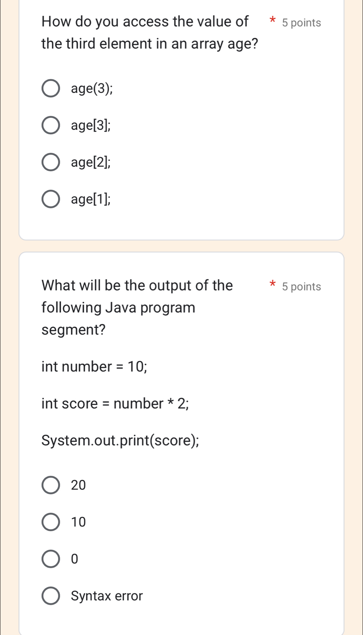Select the age(3); radio button
Image resolution: width=363 pixels, height=635 pixels.
pyautogui.click(x=51, y=88)
